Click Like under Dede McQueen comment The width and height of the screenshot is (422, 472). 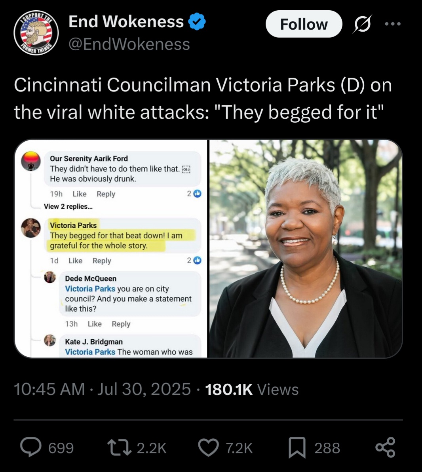click(95, 324)
